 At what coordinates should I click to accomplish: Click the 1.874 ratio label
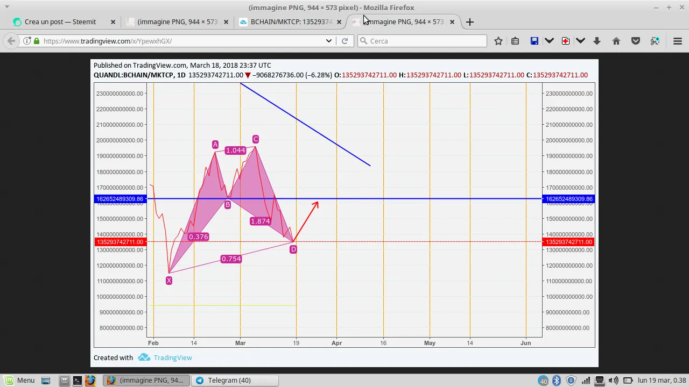261,221
